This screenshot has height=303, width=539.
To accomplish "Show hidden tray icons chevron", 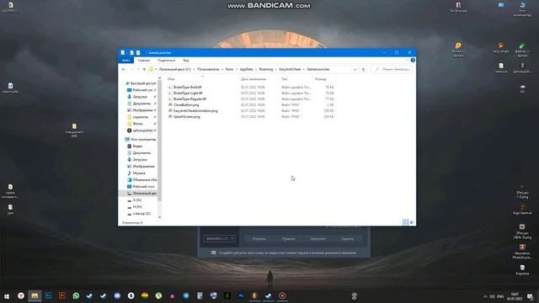I will 485,296.
